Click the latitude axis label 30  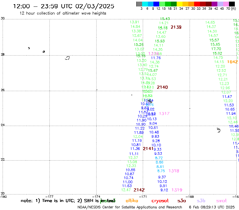tap(3, 18)
